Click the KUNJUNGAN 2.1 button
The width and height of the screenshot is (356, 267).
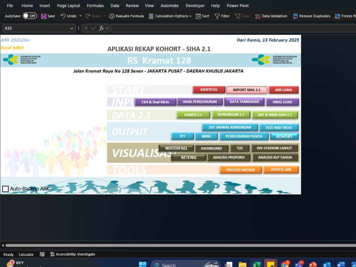click(x=231, y=114)
